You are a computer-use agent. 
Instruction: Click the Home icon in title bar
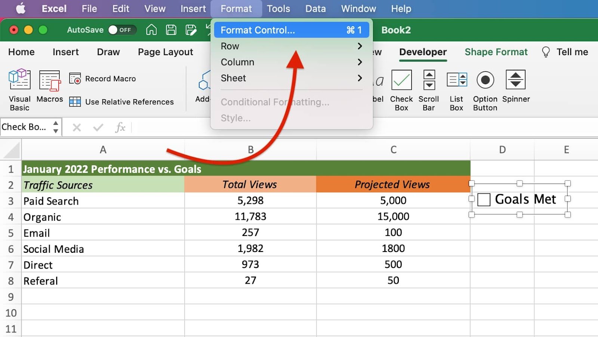point(151,30)
